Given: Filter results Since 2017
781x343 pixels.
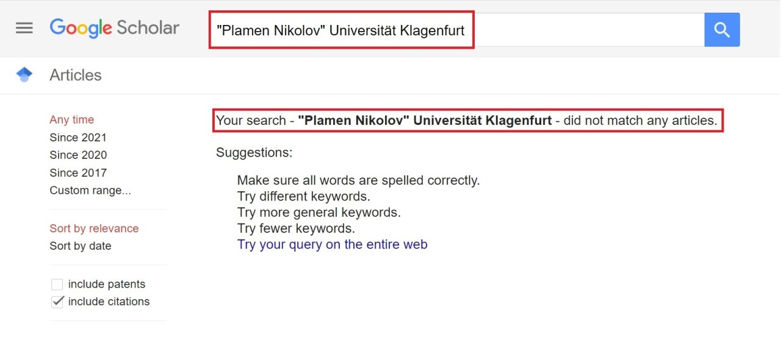Looking at the screenshot, I should (x=78, y=172).
